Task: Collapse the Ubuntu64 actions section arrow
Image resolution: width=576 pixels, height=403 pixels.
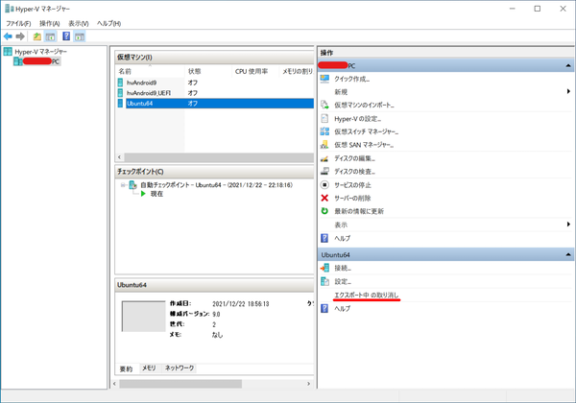Action: click(x=568, y=254)
